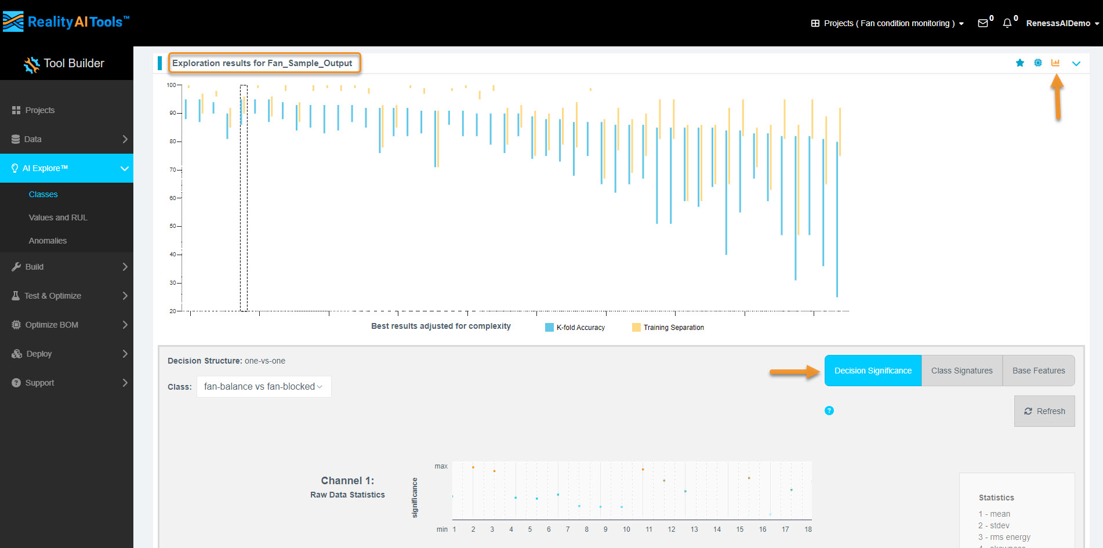Toggle K-fold Accuracy legend swatch
This screenshot has width=1103, height=548.
(x=549, y=328)
